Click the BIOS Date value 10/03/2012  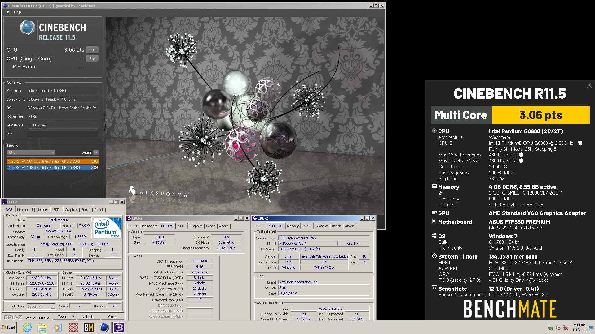point(324,293)
